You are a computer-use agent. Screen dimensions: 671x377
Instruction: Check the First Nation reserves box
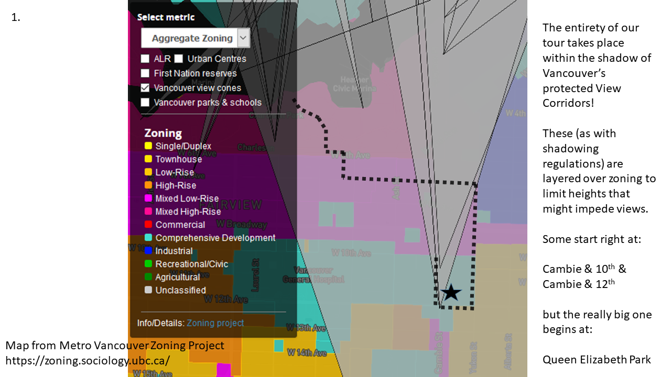pos(145,73)
